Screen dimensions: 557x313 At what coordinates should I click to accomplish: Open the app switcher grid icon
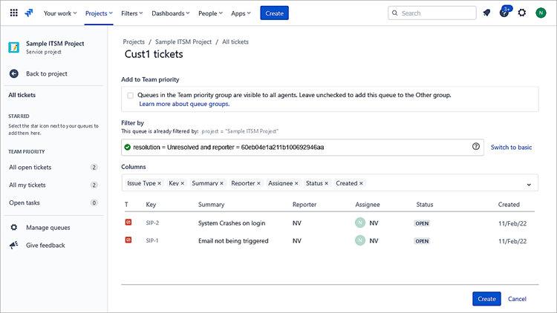(x=13, y=13)
